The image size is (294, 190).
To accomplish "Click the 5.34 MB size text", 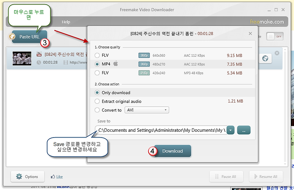I will pos(234,73).
